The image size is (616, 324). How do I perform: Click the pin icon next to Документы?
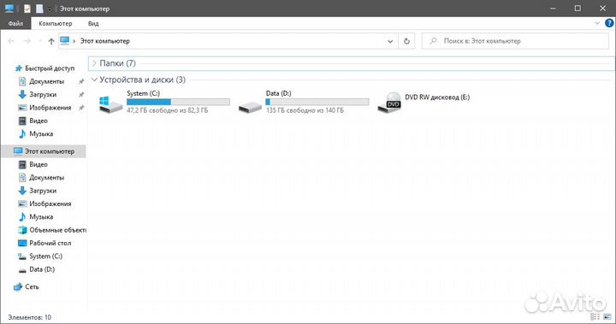81,82
